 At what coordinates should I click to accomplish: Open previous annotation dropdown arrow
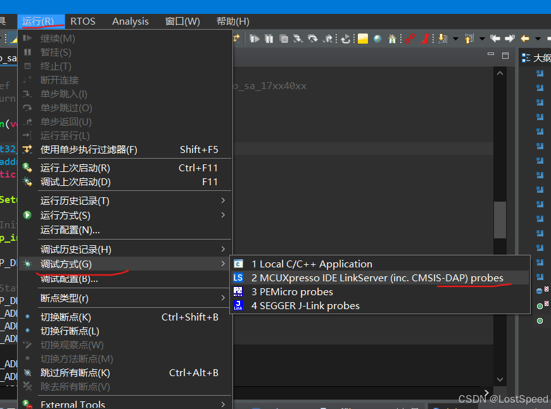pos(482,39)
